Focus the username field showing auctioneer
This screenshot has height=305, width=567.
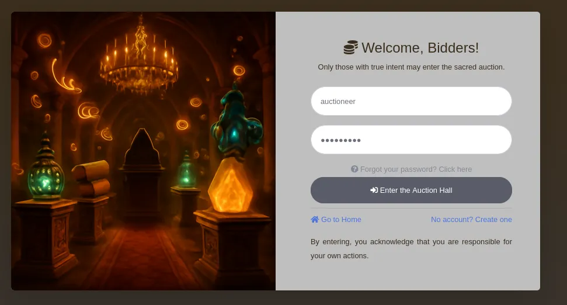[x=411, y=101]
